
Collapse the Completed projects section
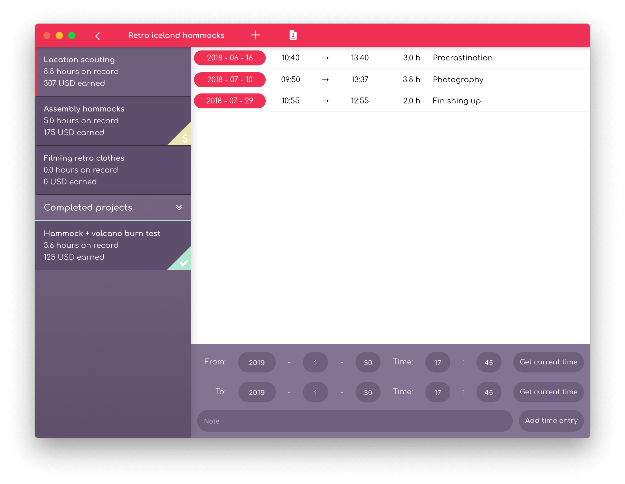[x=88, y=207]
